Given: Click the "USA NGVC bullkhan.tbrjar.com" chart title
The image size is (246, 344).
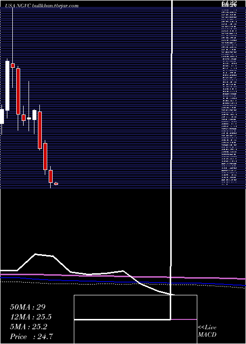Looking at the screenshot, I should [42, 6].
